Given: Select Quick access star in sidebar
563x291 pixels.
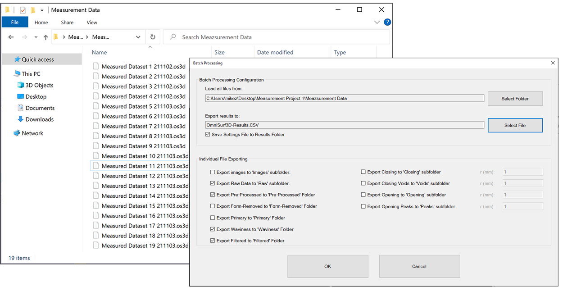Looking at the screenshot, I should click(x=17, y=59).
